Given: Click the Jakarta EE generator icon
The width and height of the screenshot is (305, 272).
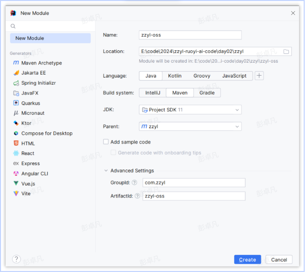Looking at the screenshot, I should coord(16,73).
